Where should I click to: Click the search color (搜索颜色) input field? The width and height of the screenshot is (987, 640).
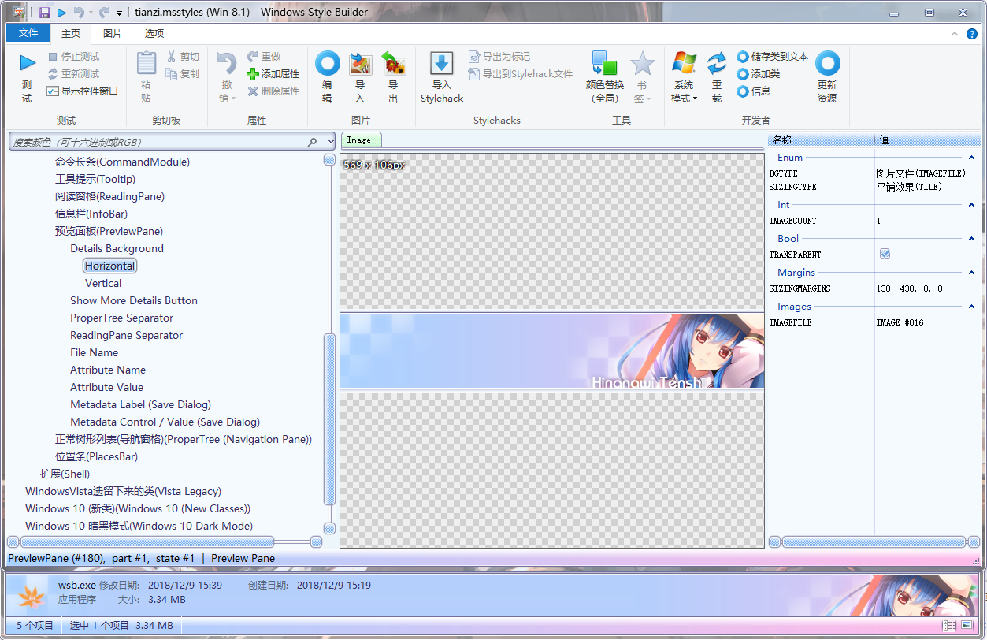pos(158,142)
